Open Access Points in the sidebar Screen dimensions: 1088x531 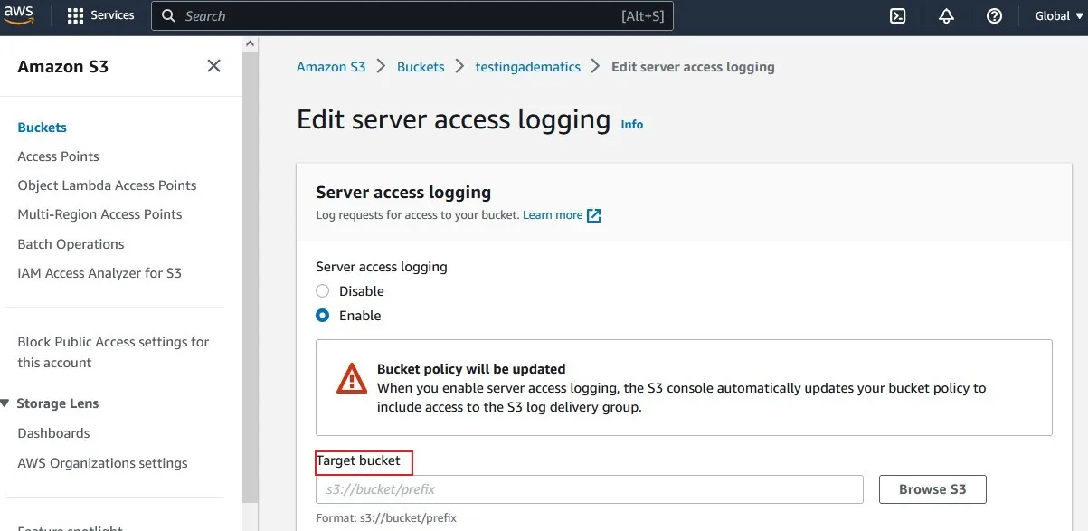pos(58,156)
